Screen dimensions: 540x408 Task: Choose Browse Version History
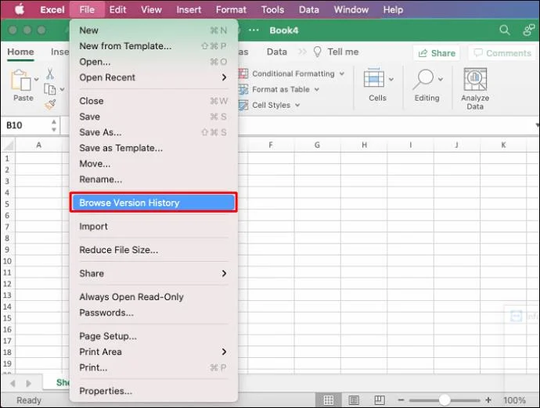coord(153,202)
